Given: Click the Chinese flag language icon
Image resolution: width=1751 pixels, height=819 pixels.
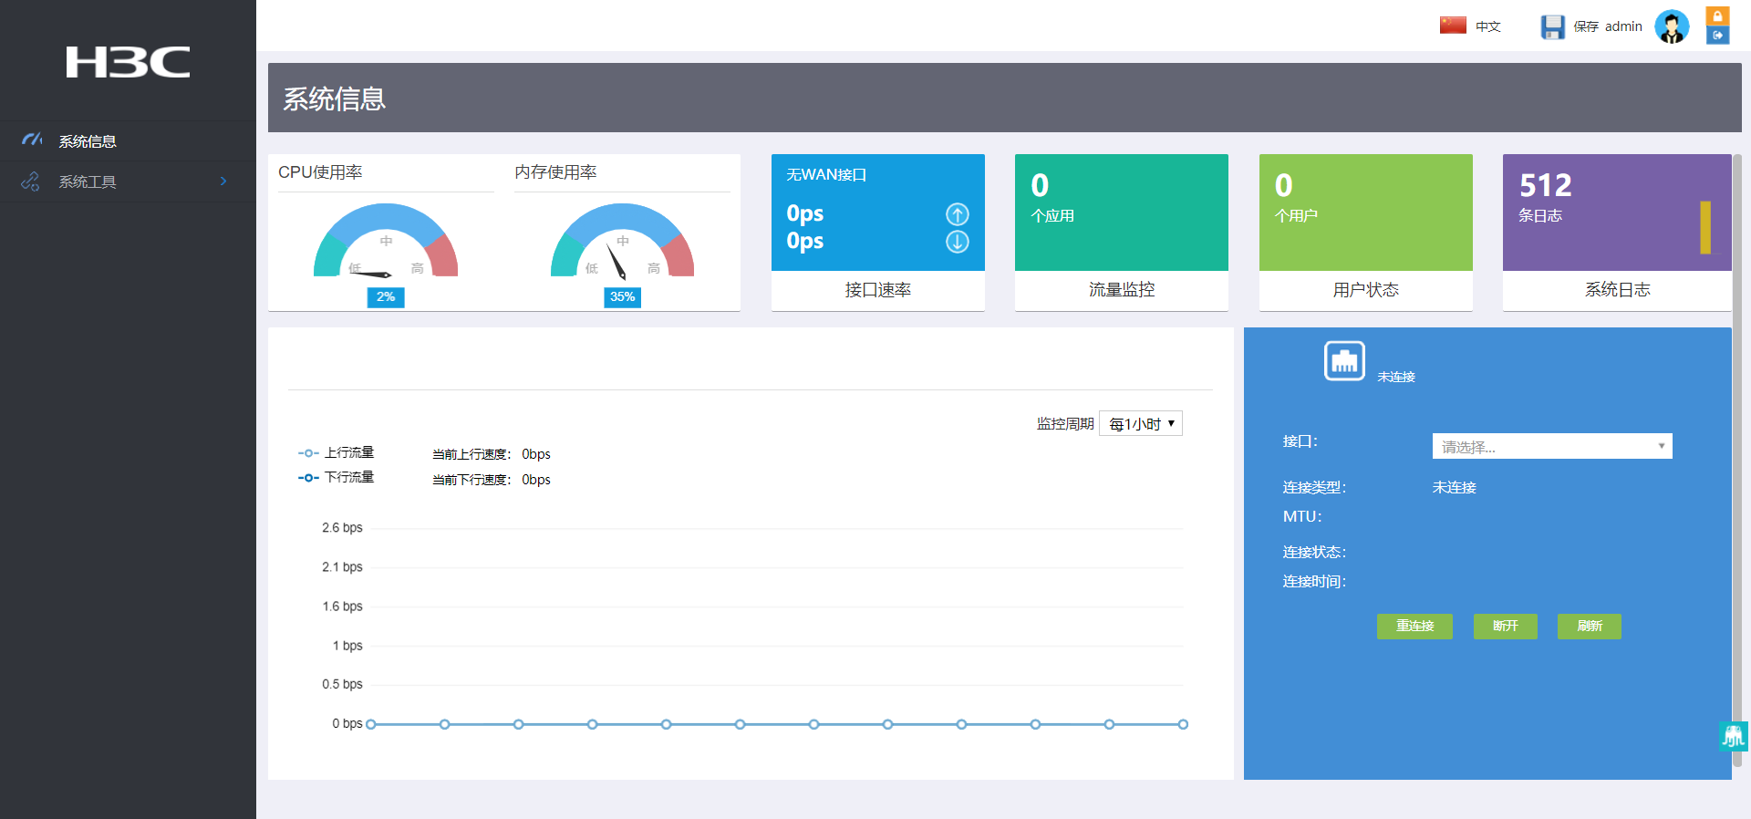Looking at the screenshot, I should tap(1453, 26).
